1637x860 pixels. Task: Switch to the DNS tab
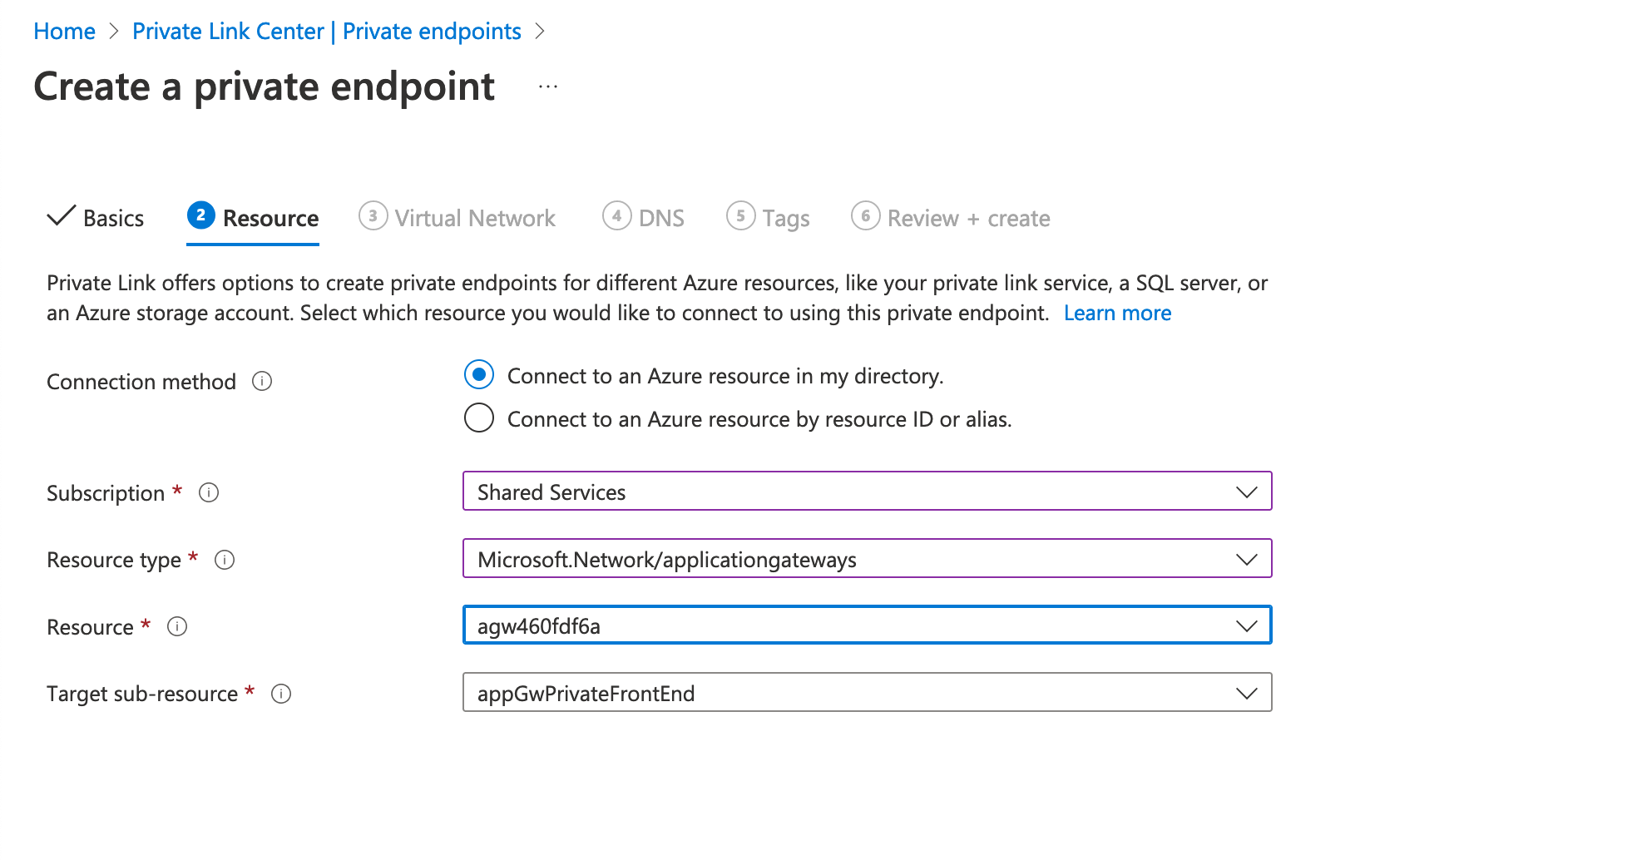[660, 218]
